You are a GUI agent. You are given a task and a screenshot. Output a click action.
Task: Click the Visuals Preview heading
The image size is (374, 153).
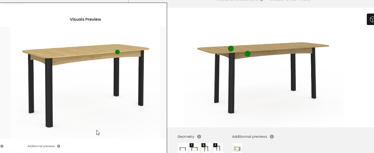coord(85,19)
